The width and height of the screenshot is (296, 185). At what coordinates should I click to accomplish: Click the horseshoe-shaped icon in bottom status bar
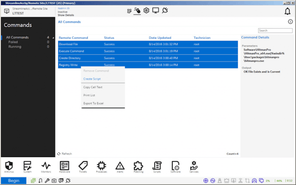[40, 181]
